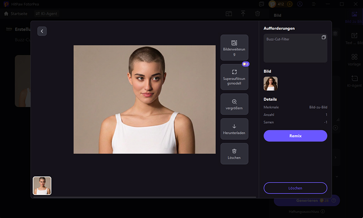Click the Samen value -1
The image size is (363, 218).
325,122
